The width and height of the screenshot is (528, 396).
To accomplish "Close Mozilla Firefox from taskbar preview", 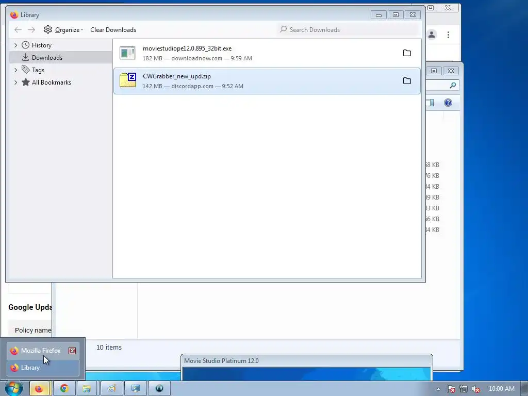I will [72, 351].
